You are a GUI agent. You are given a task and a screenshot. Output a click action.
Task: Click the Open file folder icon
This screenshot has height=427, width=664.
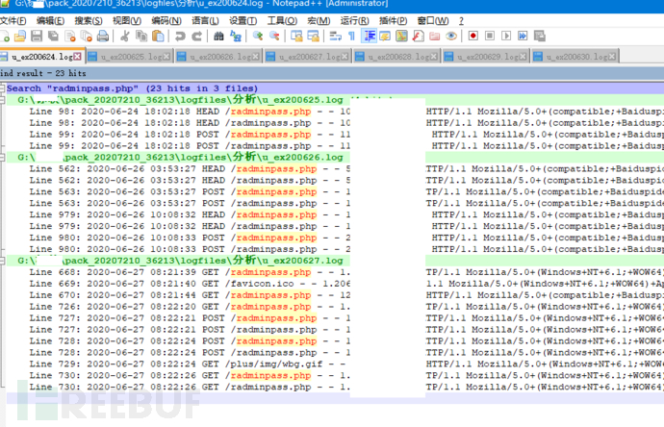[x=20, y=37]
